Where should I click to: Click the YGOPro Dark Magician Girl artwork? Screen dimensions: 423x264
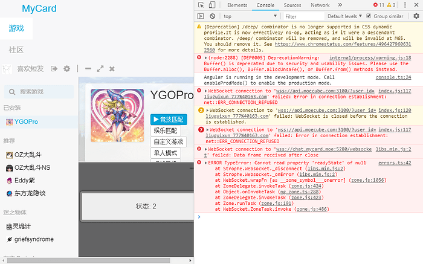(x=117, y=115)
